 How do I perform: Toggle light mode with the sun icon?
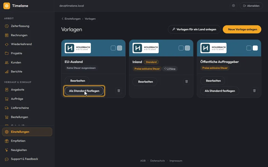pyautogui.click(x=233, y=6)
